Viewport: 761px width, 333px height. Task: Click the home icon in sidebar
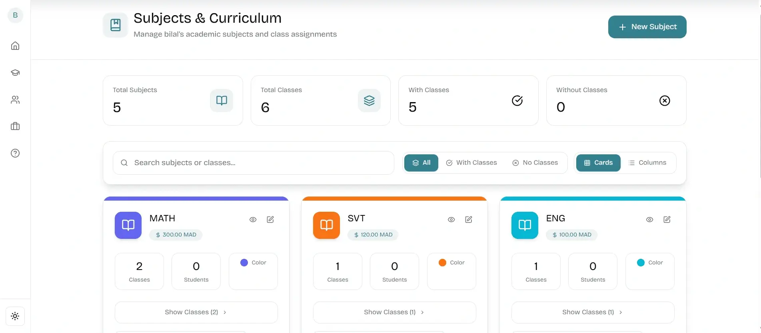coord(15,46)
